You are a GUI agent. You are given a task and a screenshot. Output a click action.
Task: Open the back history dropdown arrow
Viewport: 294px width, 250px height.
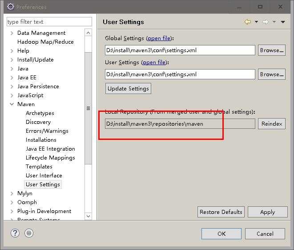click(x=256, y=22)
